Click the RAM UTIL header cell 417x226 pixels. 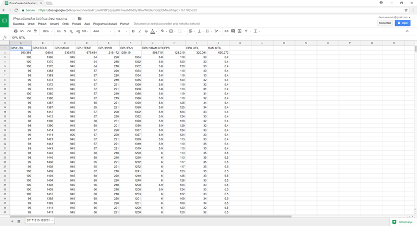pyautogui.click(x=218, y=48)
